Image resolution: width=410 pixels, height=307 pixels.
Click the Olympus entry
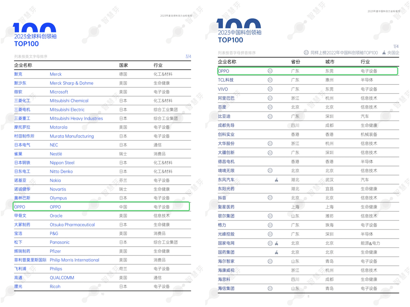coord(58,198)
